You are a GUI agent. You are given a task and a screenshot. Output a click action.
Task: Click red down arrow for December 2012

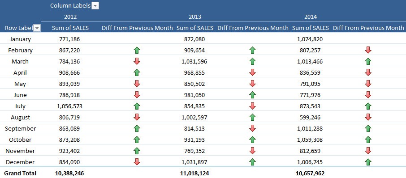137,162
